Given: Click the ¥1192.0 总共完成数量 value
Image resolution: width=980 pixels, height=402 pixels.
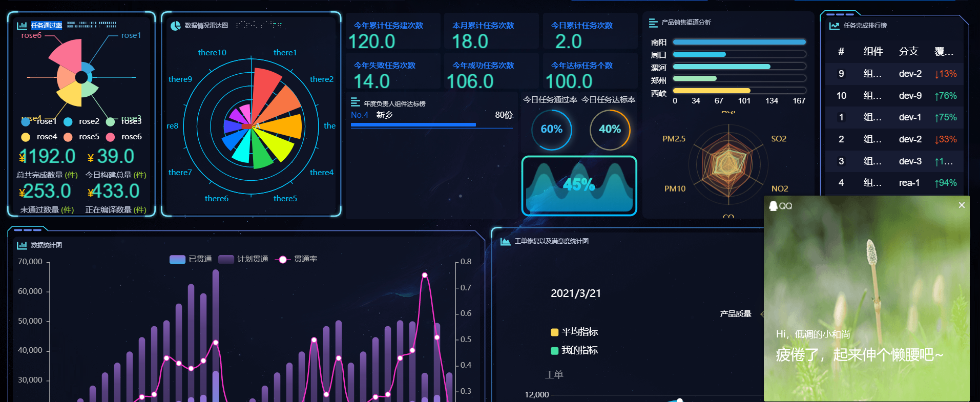Looking at the screenshot, I should click(47, 156).
